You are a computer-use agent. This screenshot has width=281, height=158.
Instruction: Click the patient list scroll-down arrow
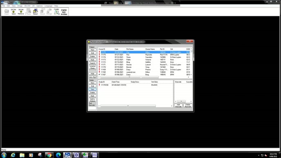point(191,75)
